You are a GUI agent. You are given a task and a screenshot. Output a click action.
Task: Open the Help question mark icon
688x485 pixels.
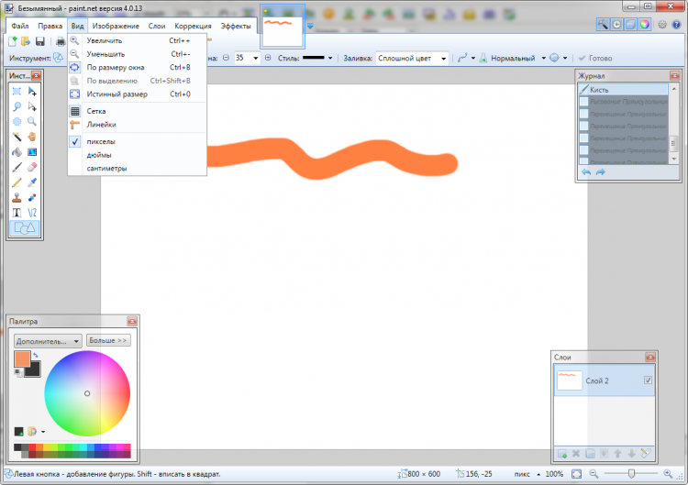[x=676, y=25]
